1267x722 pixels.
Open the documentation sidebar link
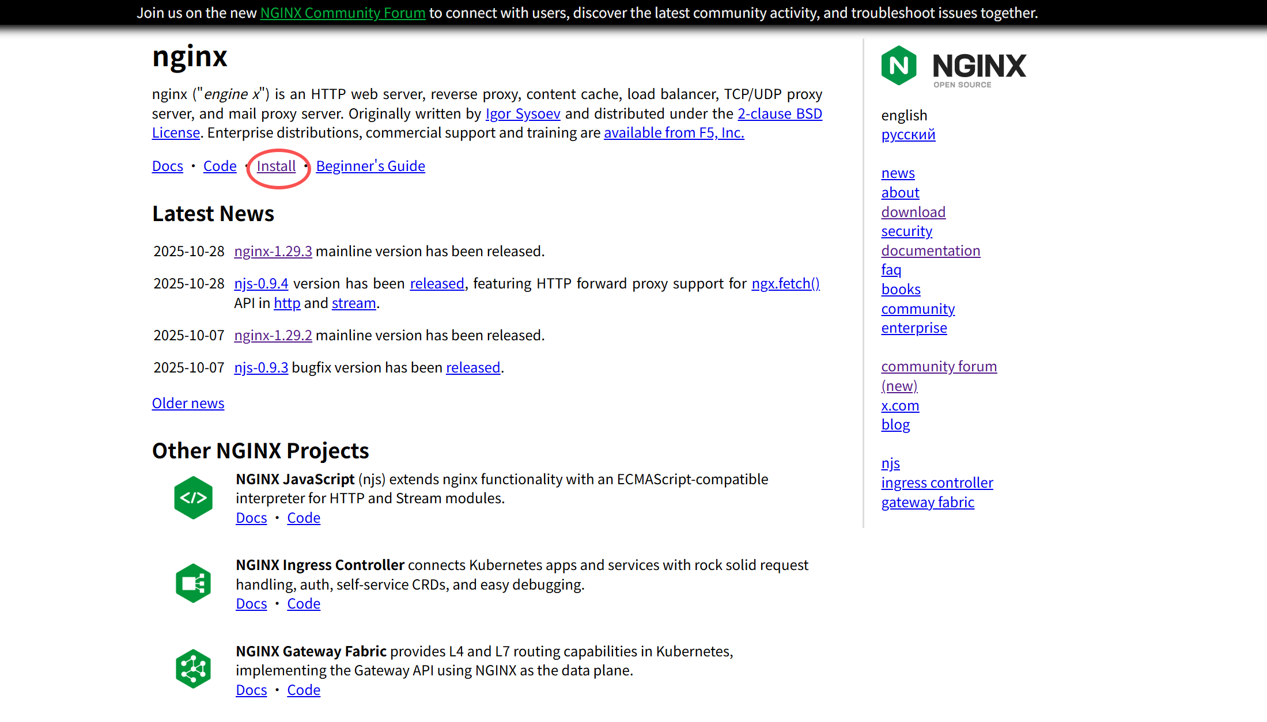pos(931,251)
